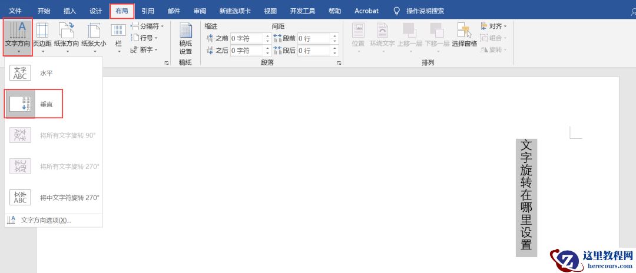Screen dimensions: 636x273
Task: Open the 页面设置 dialog launcher
Action: [166, 63]
